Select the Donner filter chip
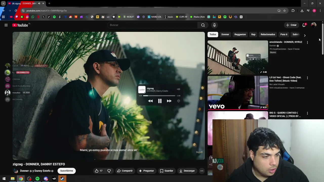The height and width of the screenshot is (182, 324). pos(225,34)
